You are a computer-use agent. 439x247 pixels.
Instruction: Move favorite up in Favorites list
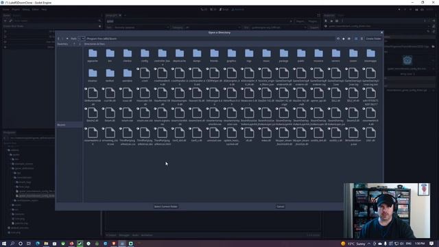[74, 44]
